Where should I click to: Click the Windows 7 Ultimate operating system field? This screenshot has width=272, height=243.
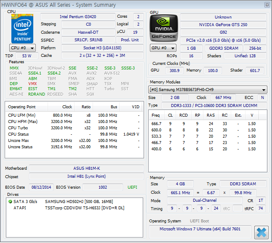tap(200, 229)
